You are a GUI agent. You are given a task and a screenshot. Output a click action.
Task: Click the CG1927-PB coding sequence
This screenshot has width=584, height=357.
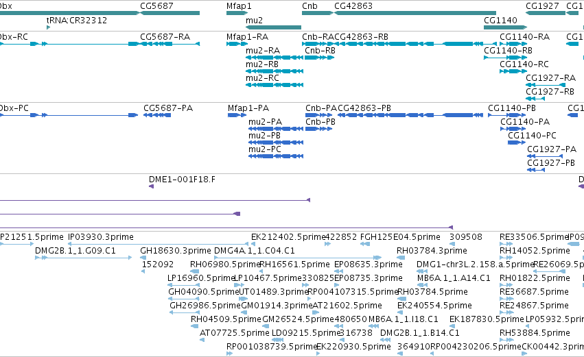(x=536, y=171)
